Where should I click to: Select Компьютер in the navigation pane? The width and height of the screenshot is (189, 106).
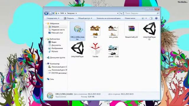click(55, 64)
